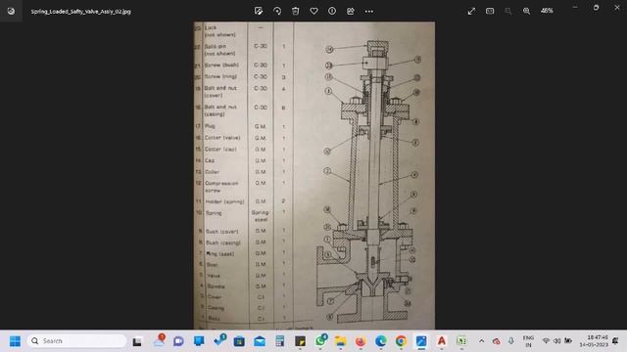The image size is (627, 352).
Task: Open network, volume and battery quick settings
Action: pos(556,341)
